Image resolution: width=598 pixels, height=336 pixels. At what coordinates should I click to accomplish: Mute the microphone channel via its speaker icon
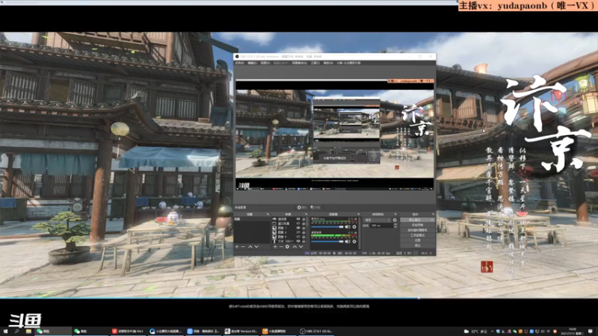[x=348, y=227]
